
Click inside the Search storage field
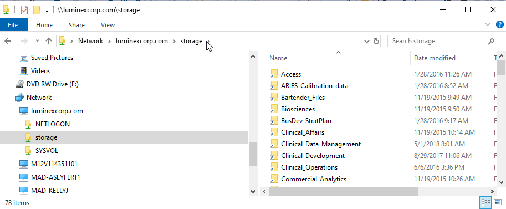coord(437,41)
